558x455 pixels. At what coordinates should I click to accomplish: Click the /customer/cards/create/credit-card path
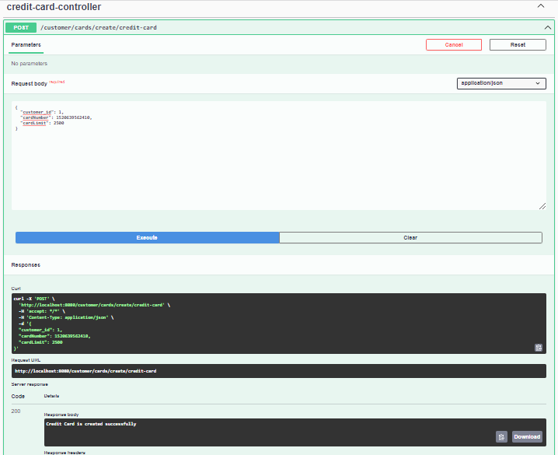tap(99, 27)
